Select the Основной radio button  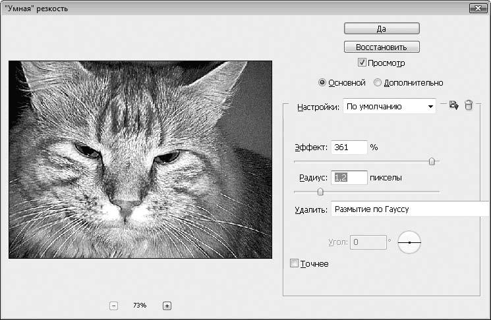pos(322,82)
